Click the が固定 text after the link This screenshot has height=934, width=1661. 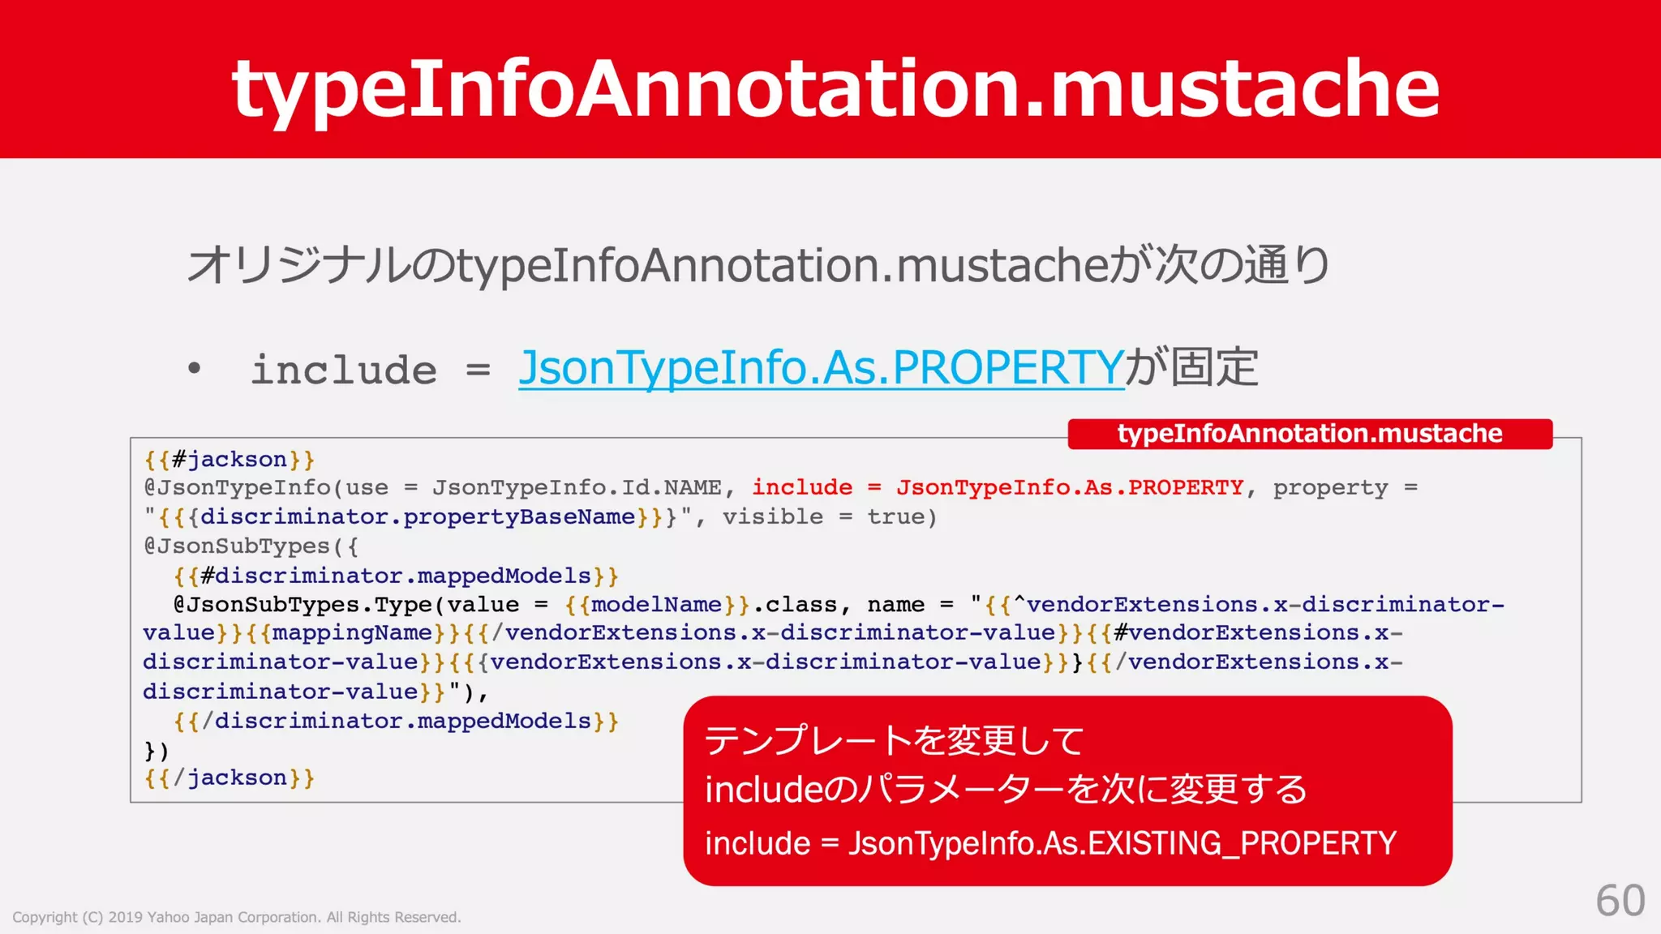click(1191, 368)
